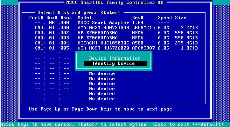Click the Size column header
Image resolution: width=230 pixels, height=127 pixels.
(181, 17)
